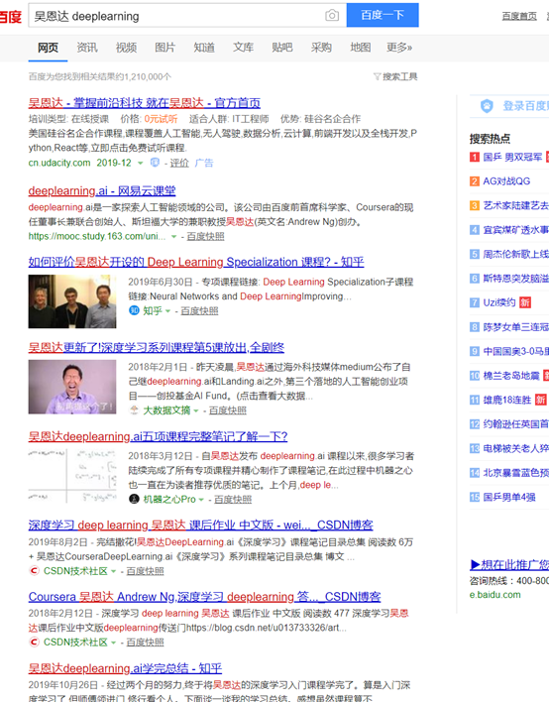Click the 机器之心Pro source icon
Image resolution: width=549 pixels, height=702 pixels.
(x=134, y=499)
